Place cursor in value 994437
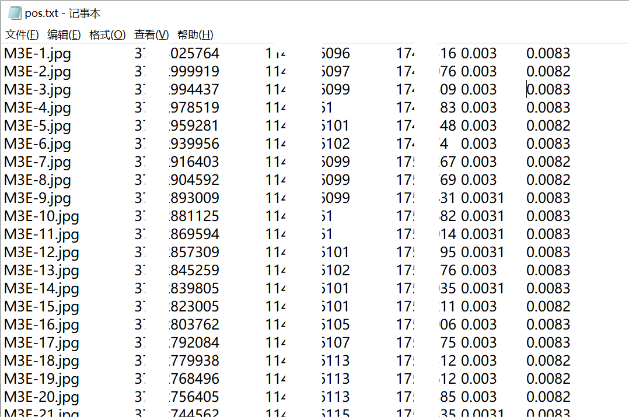The width and height of the screenshot is (629, 417). coord(195,89)
